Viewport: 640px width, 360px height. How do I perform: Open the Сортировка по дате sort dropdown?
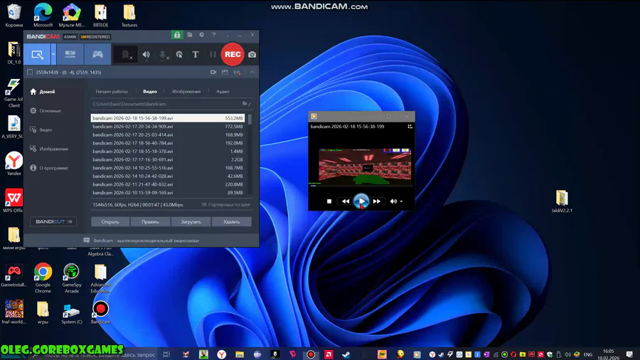227,204
